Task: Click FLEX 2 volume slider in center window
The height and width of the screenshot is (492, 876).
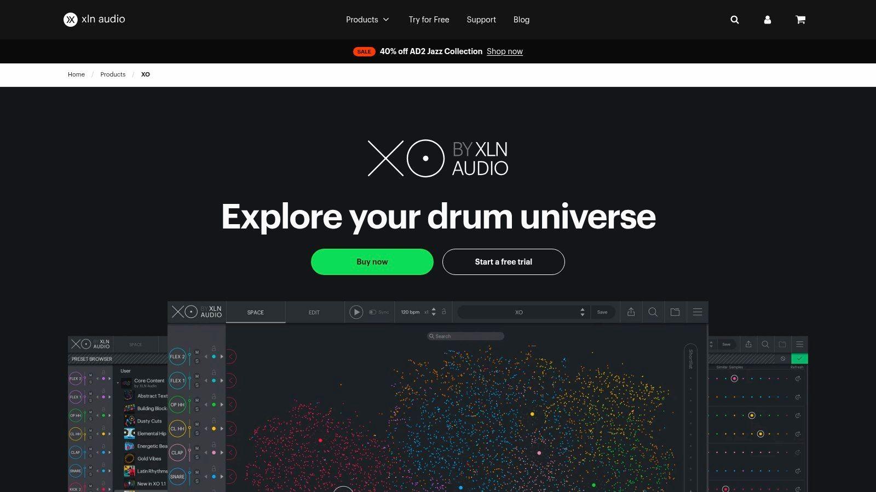Action: coord(189,356)
